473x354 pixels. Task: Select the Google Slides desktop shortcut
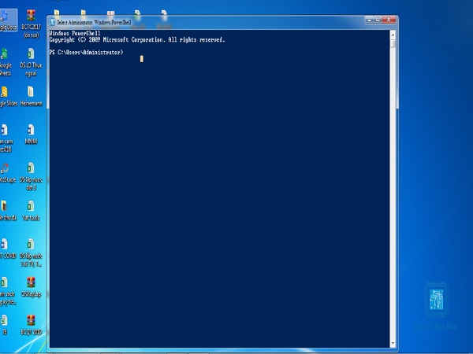tap(9, 96)
